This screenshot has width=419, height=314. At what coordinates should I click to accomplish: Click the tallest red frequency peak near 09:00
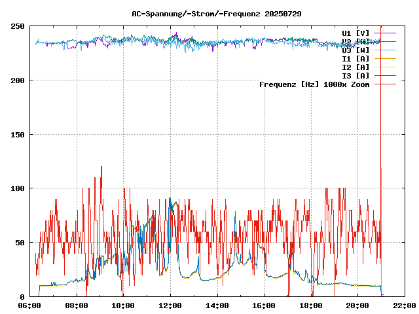pos(101,167)
